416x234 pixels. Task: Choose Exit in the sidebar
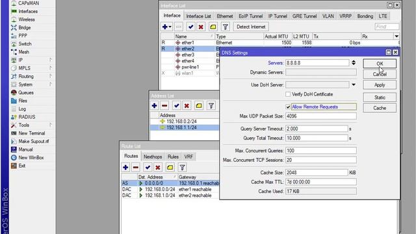[21, 166]
